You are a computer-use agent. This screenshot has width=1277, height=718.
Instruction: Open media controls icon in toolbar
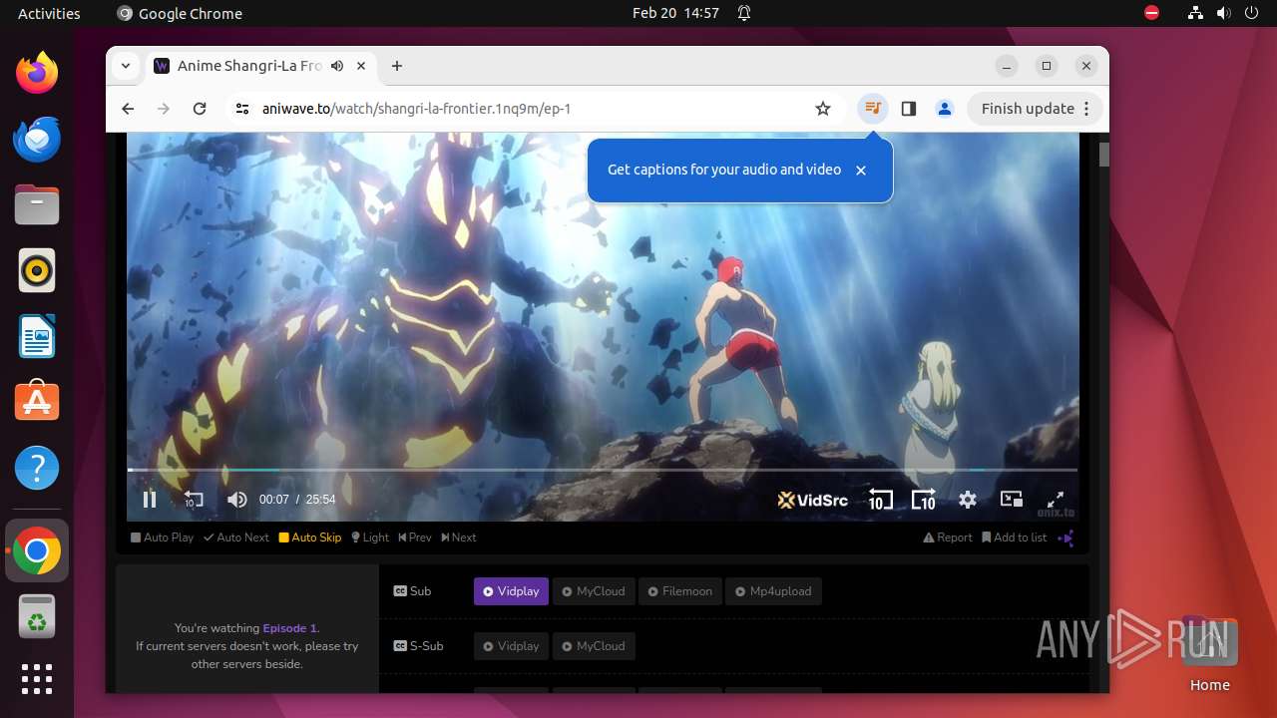[873, 109]
